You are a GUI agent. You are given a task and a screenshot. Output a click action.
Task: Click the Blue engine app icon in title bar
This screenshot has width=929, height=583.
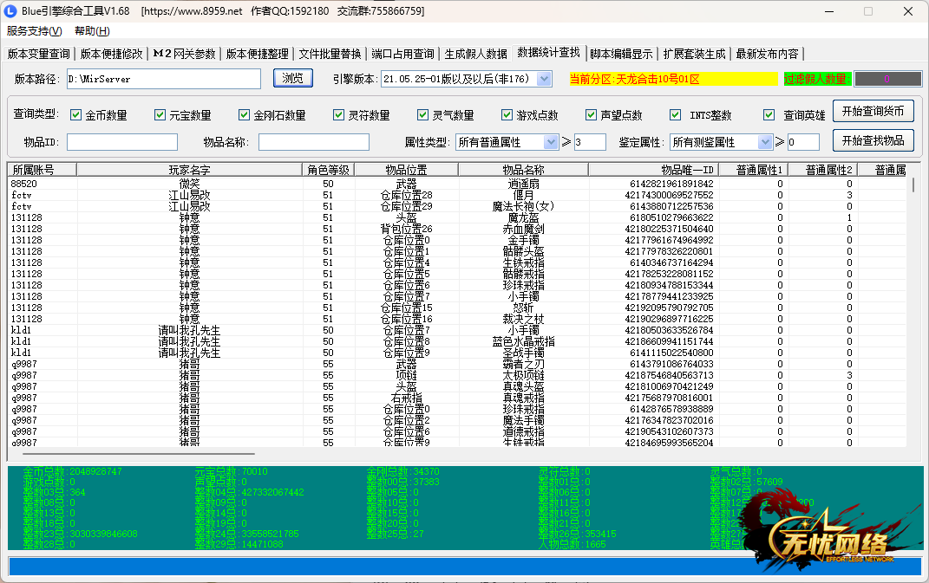[11, 11]
